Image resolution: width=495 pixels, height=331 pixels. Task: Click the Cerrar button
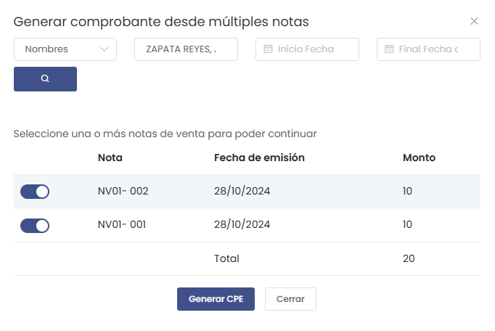tap(290, 299)
